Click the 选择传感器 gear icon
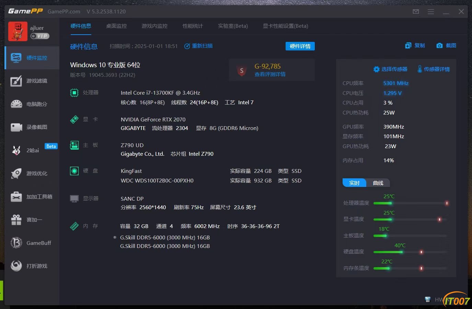 376,69
